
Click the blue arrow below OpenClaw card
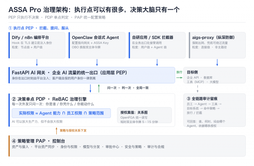coord(97,62)
